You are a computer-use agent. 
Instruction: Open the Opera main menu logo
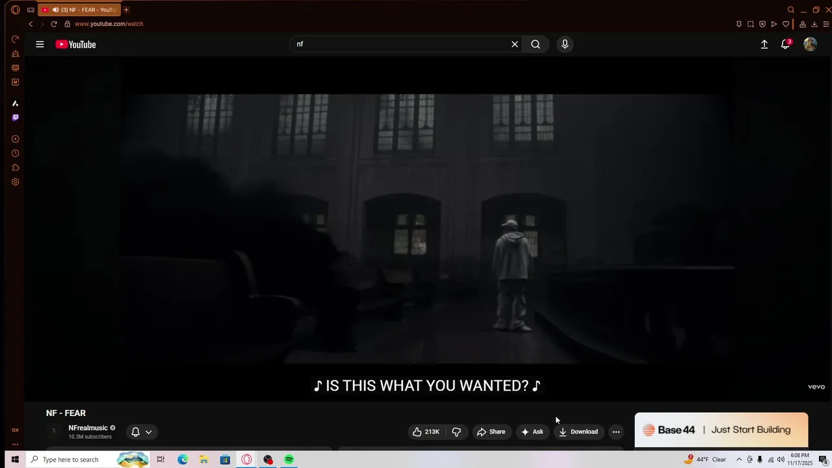(16, 10)
